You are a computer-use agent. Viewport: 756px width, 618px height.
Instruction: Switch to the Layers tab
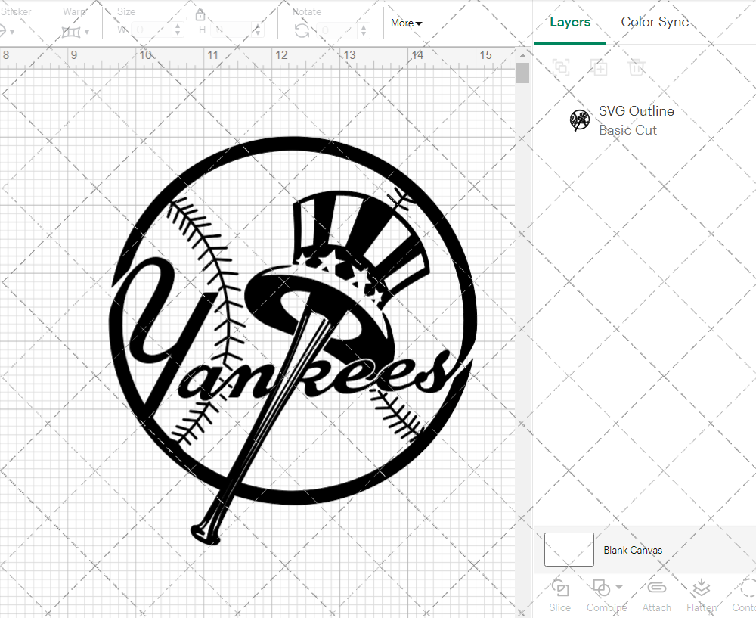(570, 22)
